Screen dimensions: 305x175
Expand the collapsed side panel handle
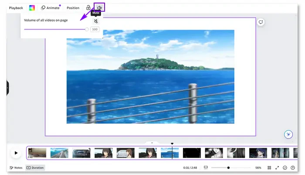(x=7, y=88)
